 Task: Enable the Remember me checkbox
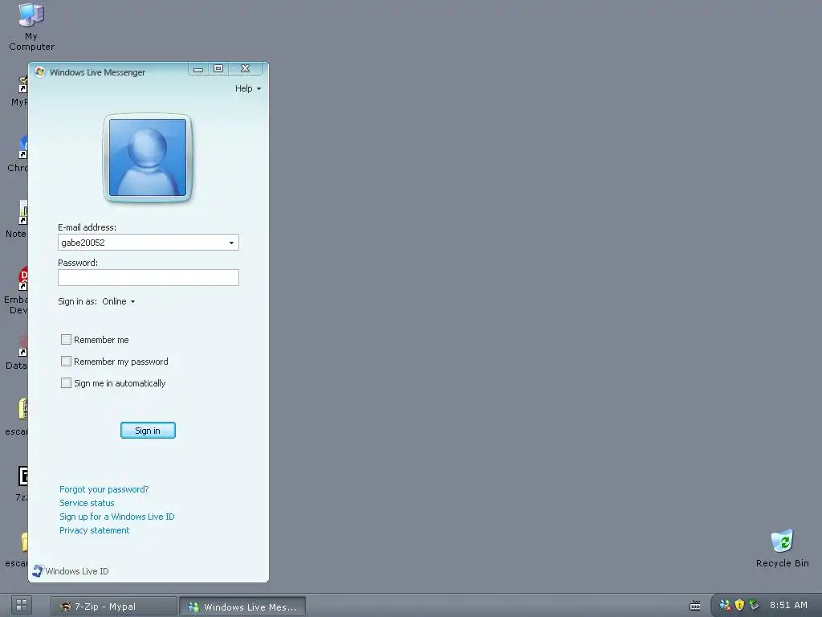(x=66, y=340)
